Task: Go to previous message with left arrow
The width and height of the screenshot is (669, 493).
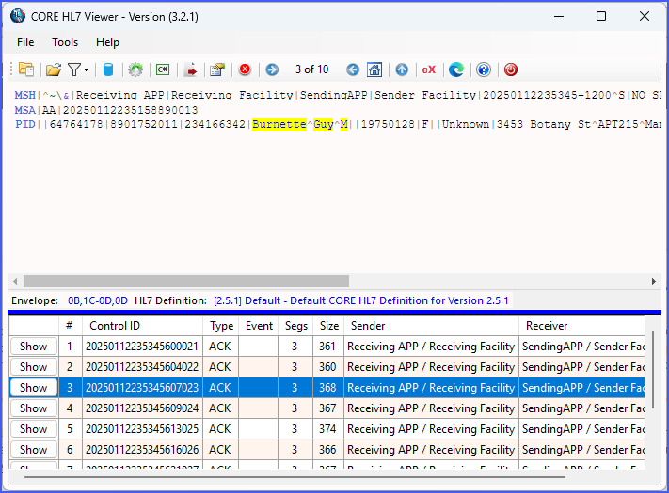Action: (x=353, y=69)
